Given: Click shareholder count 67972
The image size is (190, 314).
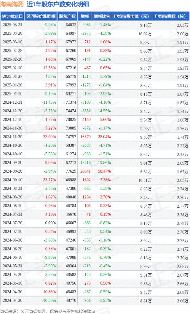Looking at the screenshot, I should click(x=71, y=42).
